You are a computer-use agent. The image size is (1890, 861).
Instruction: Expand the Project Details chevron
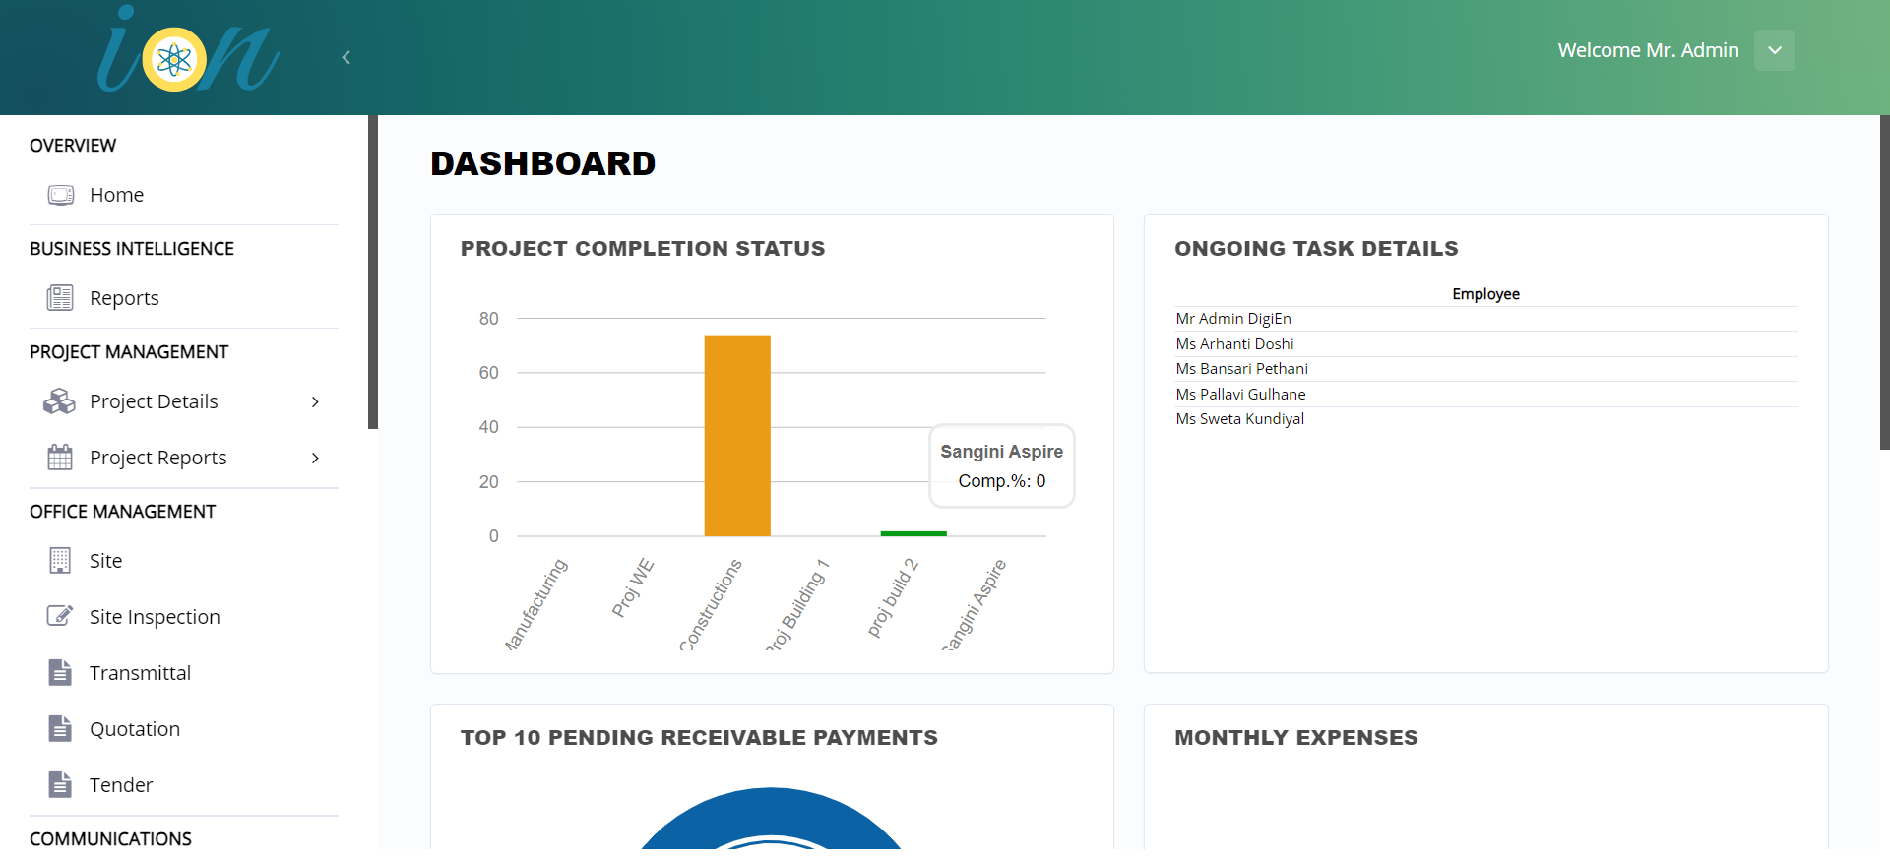(x=315, y=401)
